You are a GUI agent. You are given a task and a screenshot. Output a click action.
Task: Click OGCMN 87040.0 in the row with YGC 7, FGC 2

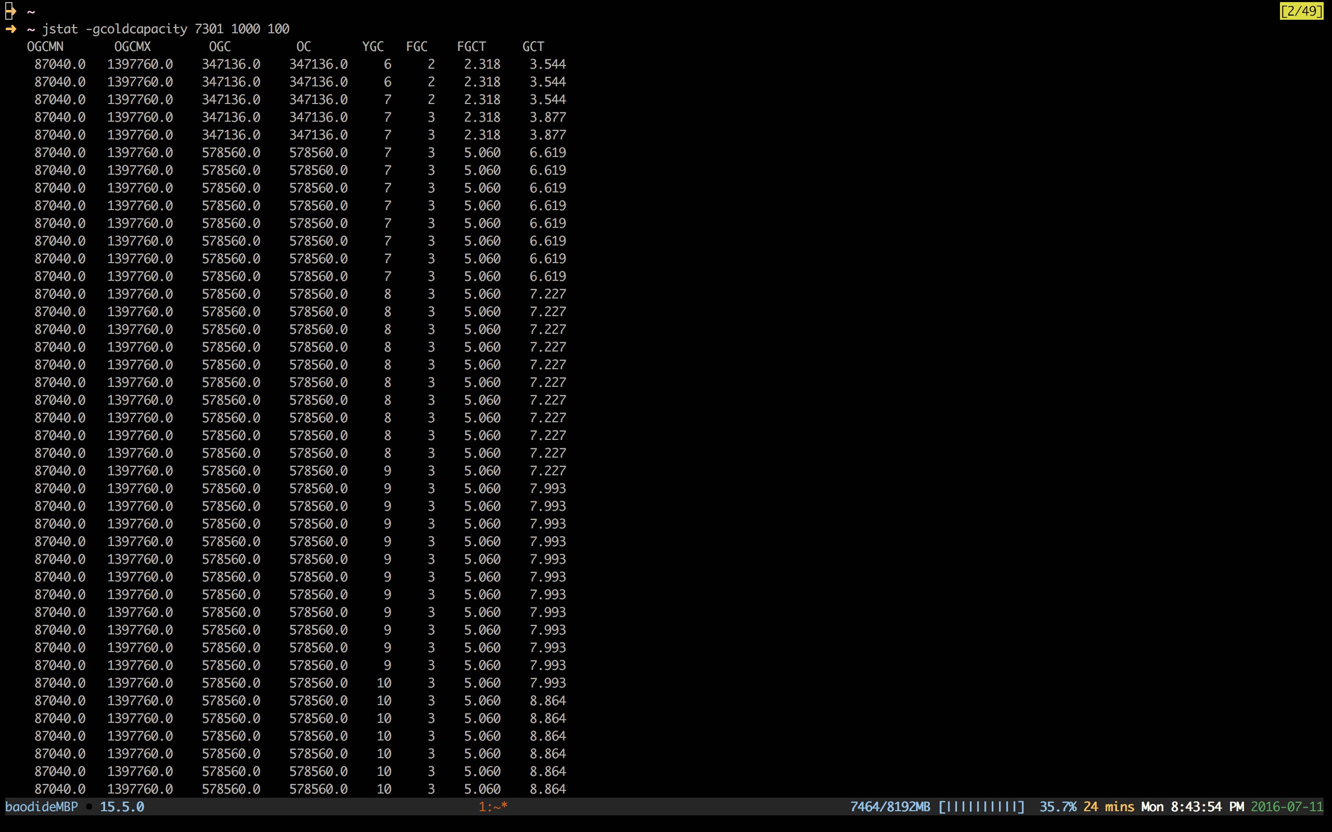[60, 100]
